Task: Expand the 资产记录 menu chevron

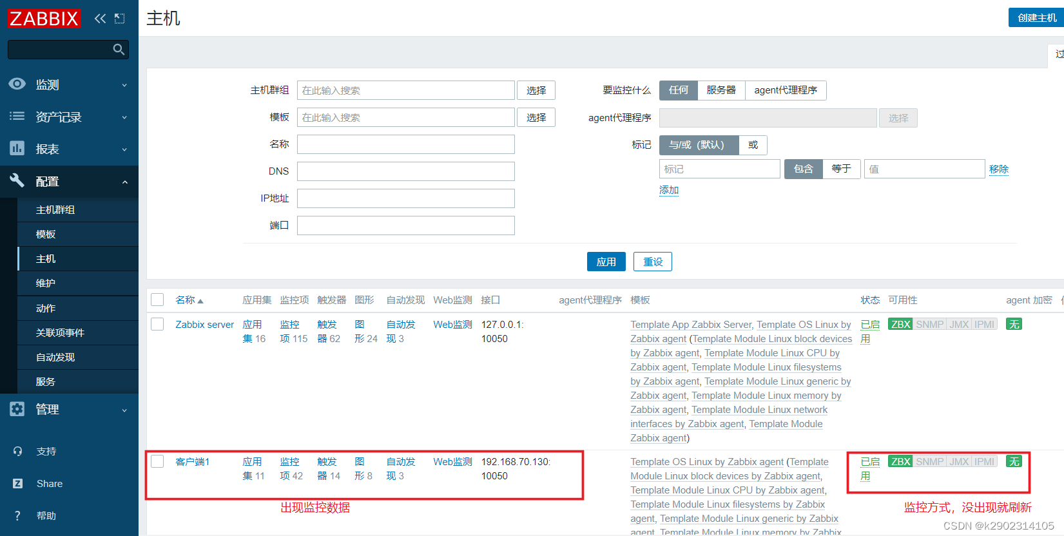Action: point(124,117)
